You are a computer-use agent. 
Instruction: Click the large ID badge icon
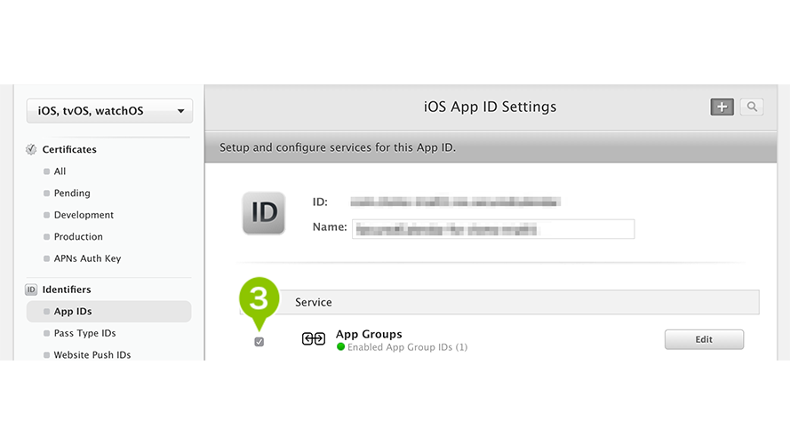(264, 213)
